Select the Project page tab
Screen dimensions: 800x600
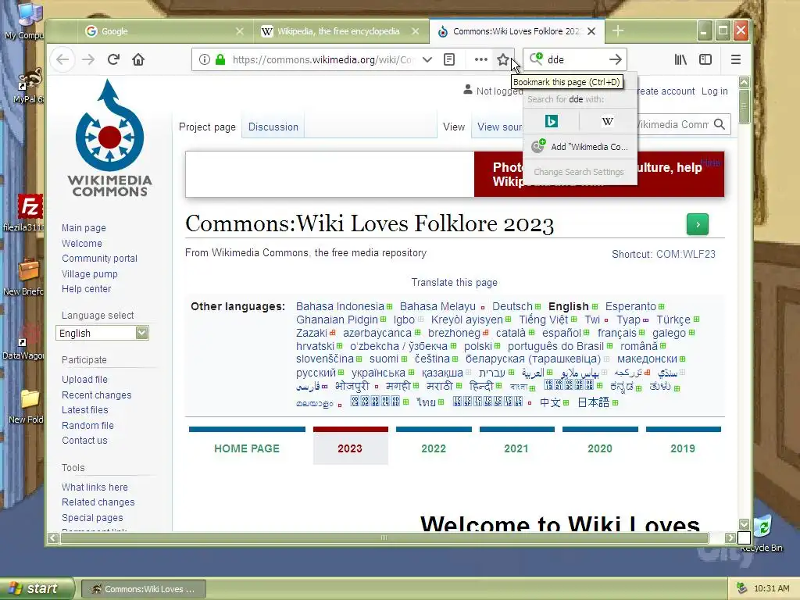click(207, 127)
